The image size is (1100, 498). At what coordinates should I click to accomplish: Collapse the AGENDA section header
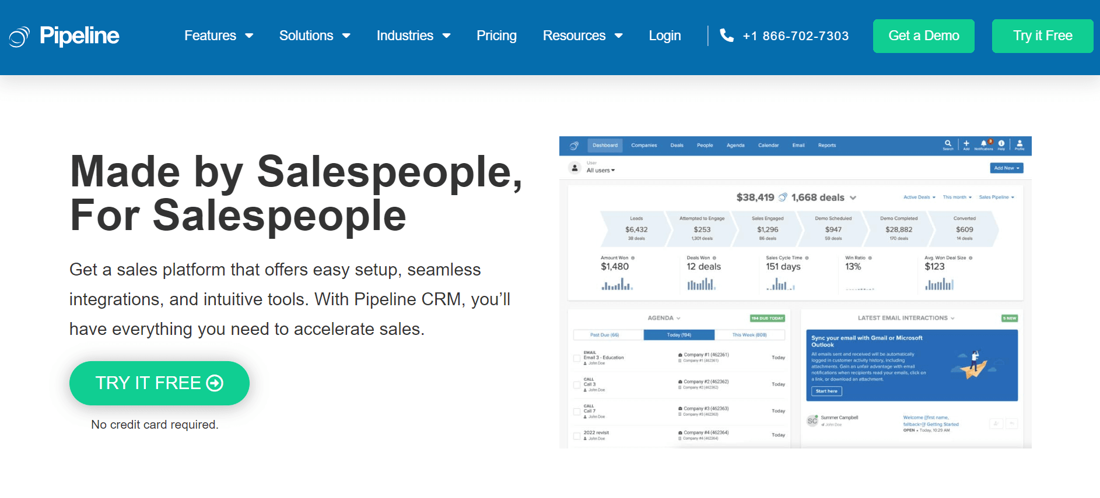[x=664, y=318]
